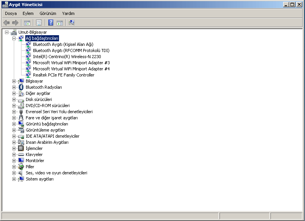Click the İnsan Arabirim Aygıtları icon
The width and height of the screenshot is (305, 221).
pyautogui.click(x=21, y=142)
